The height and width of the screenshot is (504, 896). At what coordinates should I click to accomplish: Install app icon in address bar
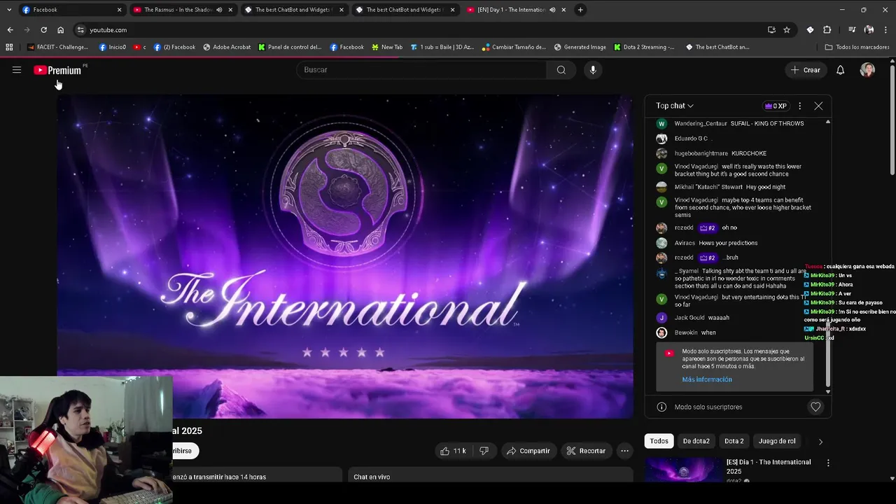[771, 30]
